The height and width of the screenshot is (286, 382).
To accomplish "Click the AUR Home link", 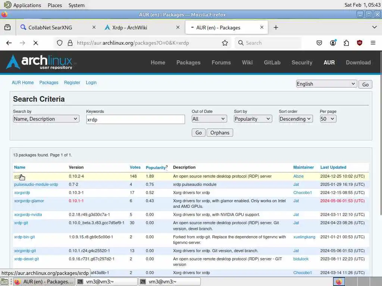I will [23, 83].
